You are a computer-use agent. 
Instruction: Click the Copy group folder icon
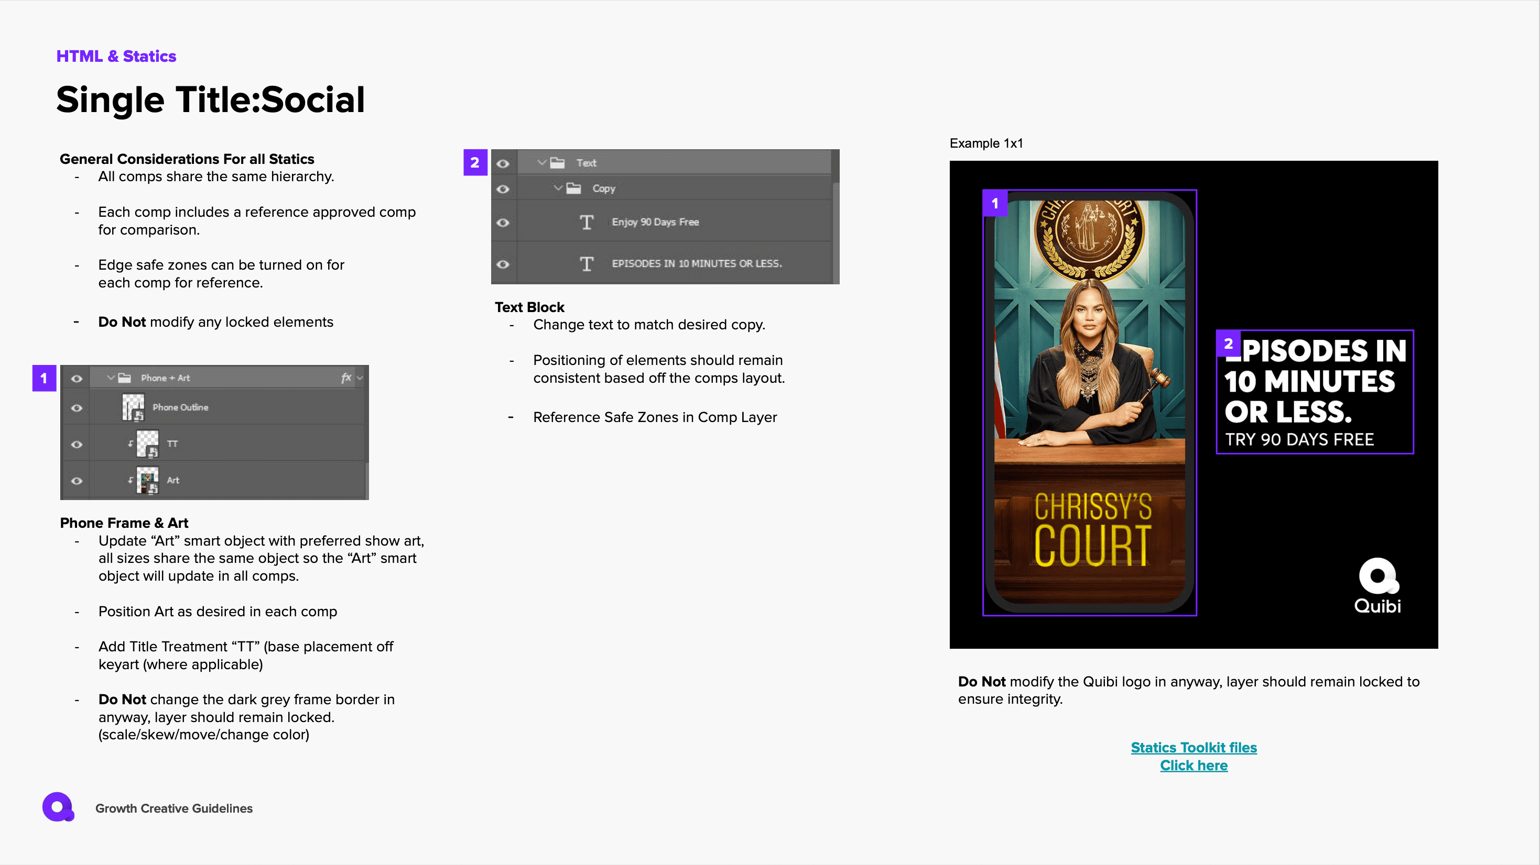click(x=574, y=188)
